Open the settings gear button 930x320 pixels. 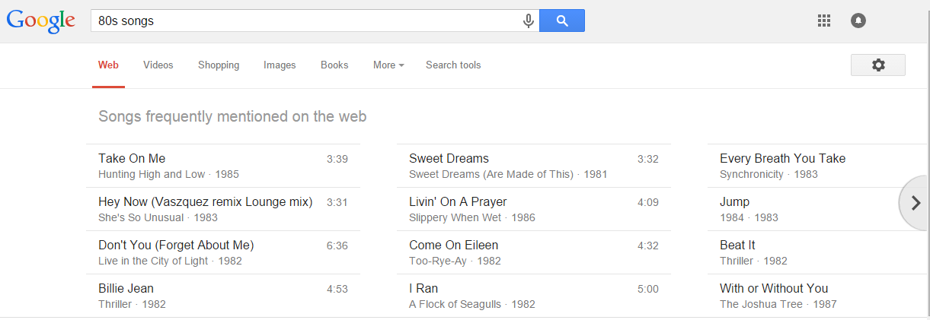[x=877, y=65]
